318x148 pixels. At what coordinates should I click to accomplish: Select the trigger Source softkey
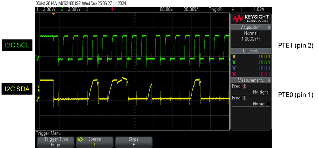click(x=95, y=142)
